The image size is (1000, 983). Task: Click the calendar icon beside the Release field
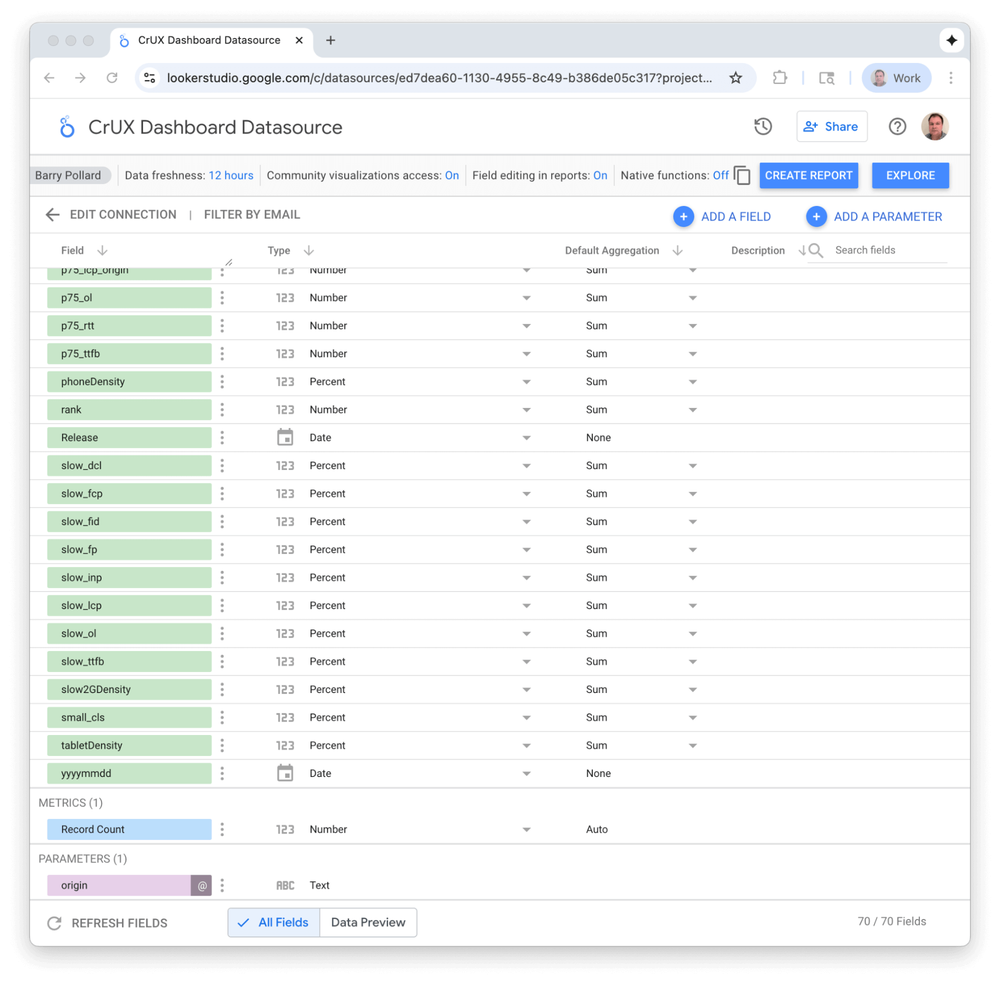coord(286,437)
